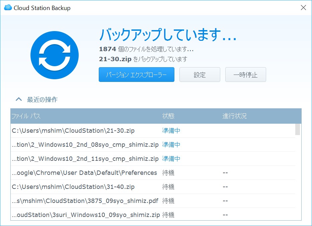This screenshot has height=226, width=312.
Task: Click the Cloud Station Backup app icon
Action: 7,7
